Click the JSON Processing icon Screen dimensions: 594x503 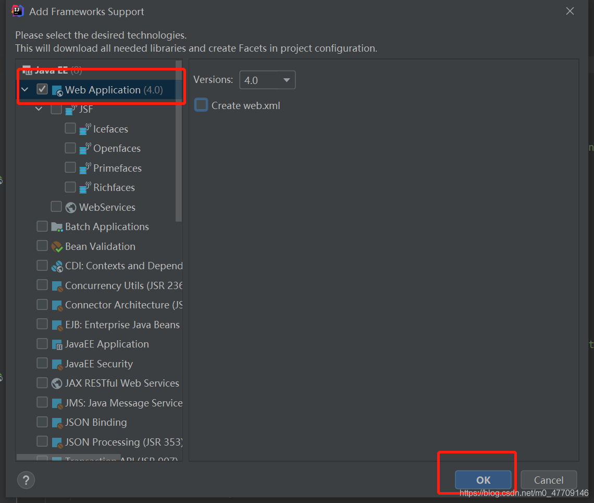click(x=57, y=442)
